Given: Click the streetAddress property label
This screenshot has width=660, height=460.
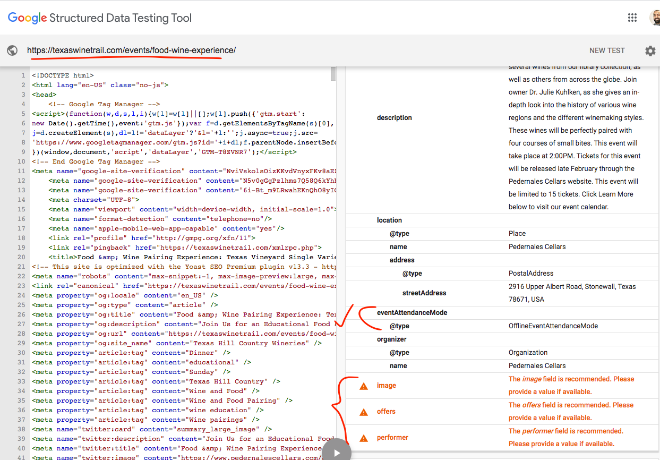Looking at the screenshot, I should 424,293.
